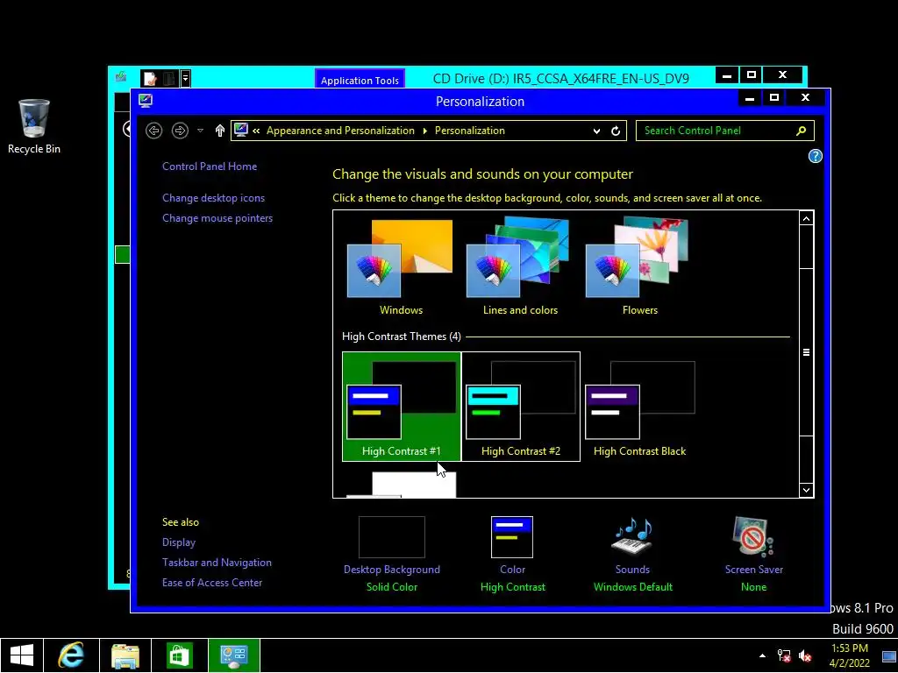Go back in Personalization window
The width and height of the screenshot is (898, 673).
click(x=153, y=131)
